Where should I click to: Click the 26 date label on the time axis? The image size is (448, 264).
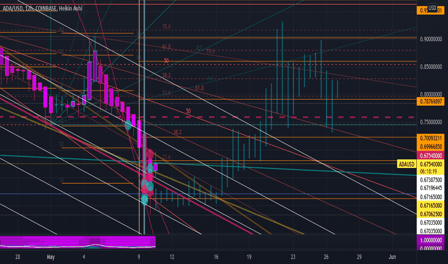pyautogui.click(x=326, y=257)
